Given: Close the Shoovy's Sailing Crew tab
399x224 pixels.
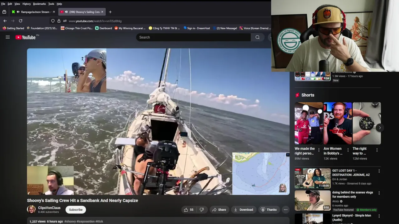Looking at the screenshot, I should coord(102,12).
